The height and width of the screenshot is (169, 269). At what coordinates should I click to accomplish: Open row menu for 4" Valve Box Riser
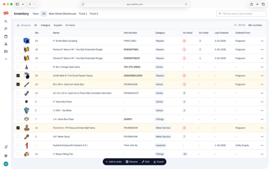point(262,102)
